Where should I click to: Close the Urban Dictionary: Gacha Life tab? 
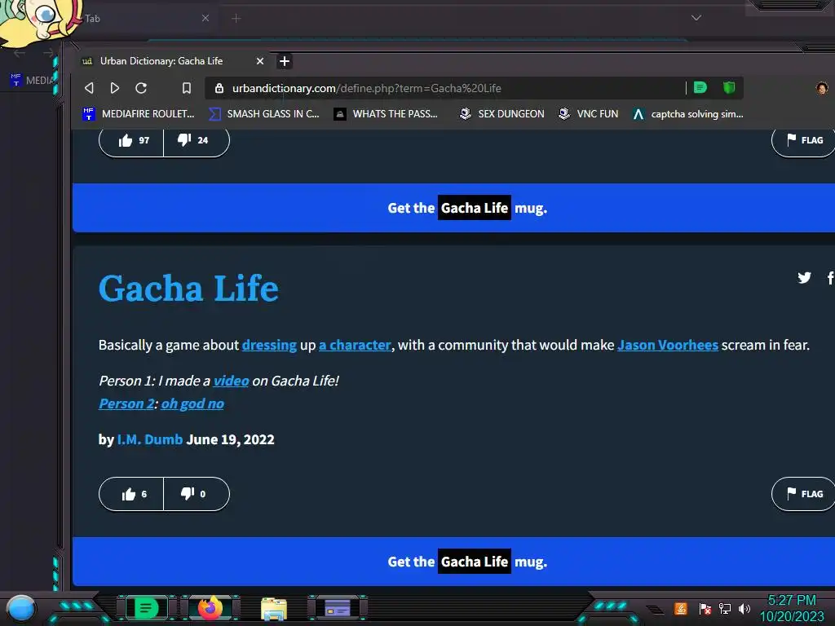260,61
